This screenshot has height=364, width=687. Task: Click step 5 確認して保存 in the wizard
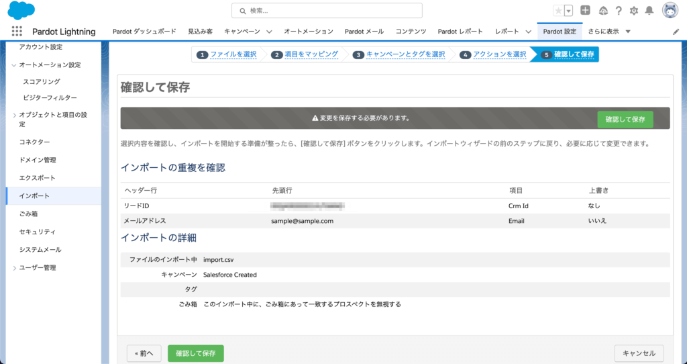pyautogui.click(x=574, y=54)
